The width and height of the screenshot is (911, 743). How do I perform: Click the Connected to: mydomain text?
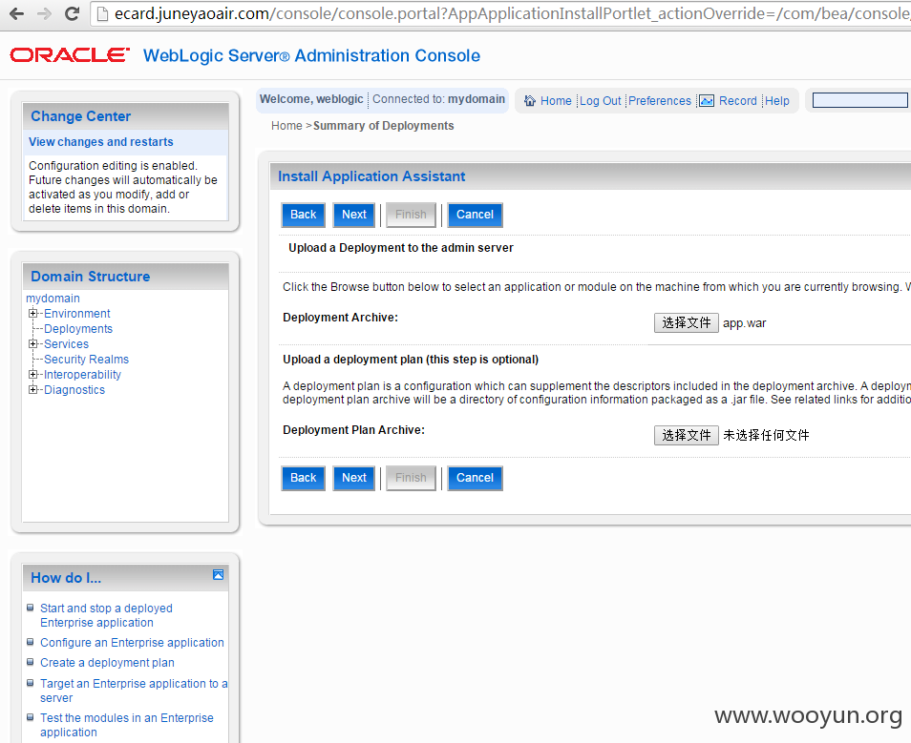(x=438, y=99)
